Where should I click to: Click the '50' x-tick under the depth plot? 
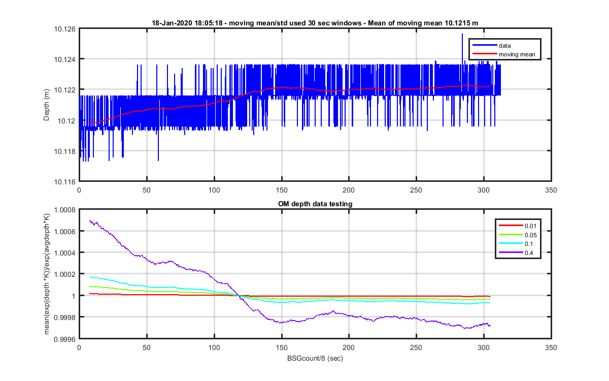coord(147,190)
